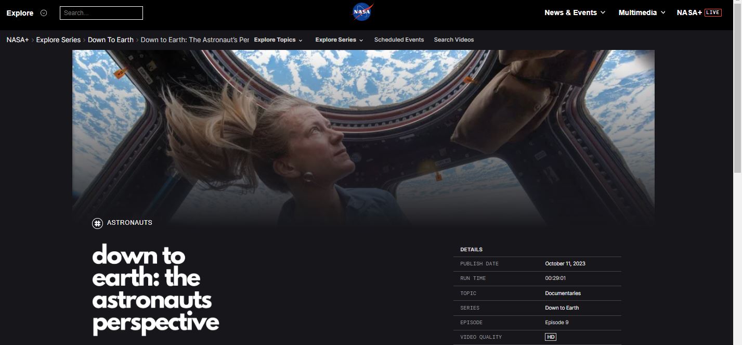Expand the News & Events dropdown

575,12
